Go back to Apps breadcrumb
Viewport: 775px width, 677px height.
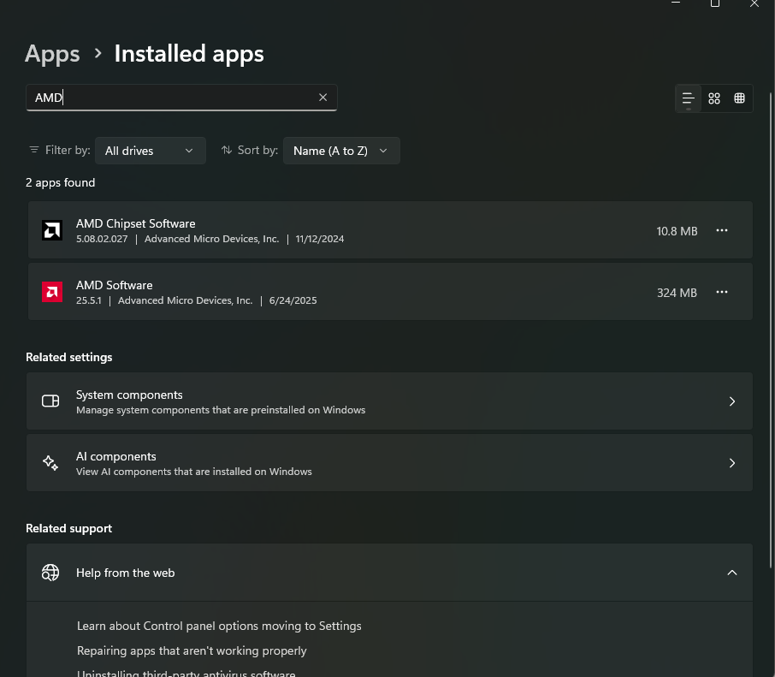pyautogui.click(x=52, y=54)
